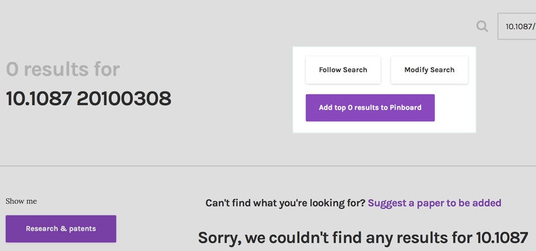Viewport: 536px width, 251px height.
Task: Click the magnifying glass search icon
Action: tap(482, 26)
